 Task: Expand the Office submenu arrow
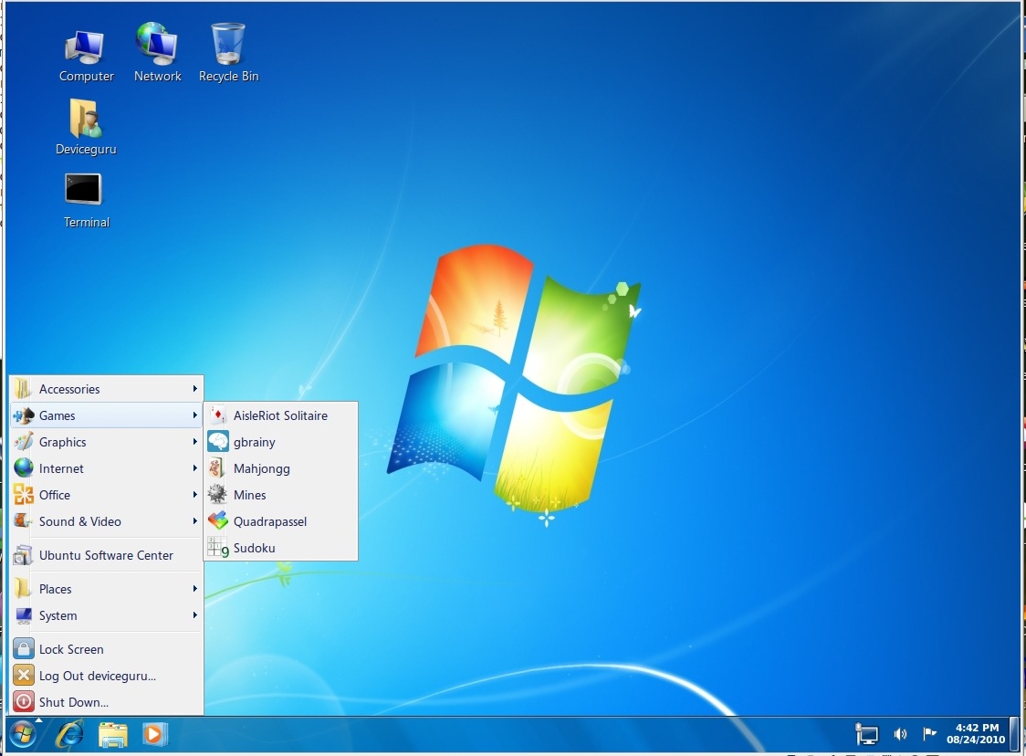[x=194, y=494]
